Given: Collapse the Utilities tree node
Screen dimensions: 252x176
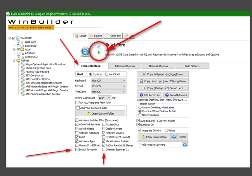Looking at the screenshot, I should [14, 61].
